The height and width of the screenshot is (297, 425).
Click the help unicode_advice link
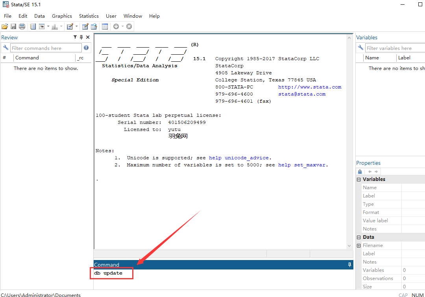238,158
